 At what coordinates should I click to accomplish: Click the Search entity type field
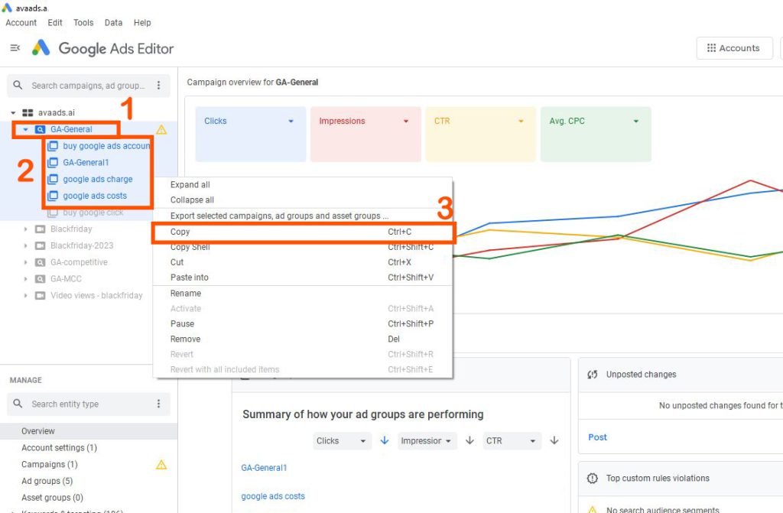tap(88, 404)
